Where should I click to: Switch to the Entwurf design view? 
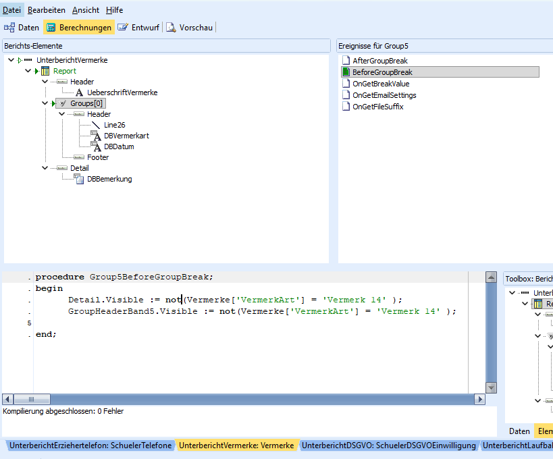coord(138,28)
